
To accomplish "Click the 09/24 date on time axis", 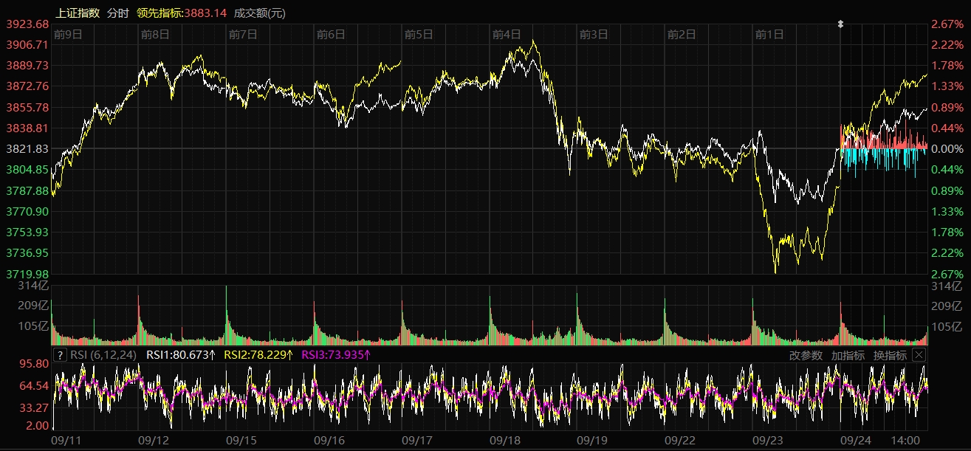I will 857,440.
